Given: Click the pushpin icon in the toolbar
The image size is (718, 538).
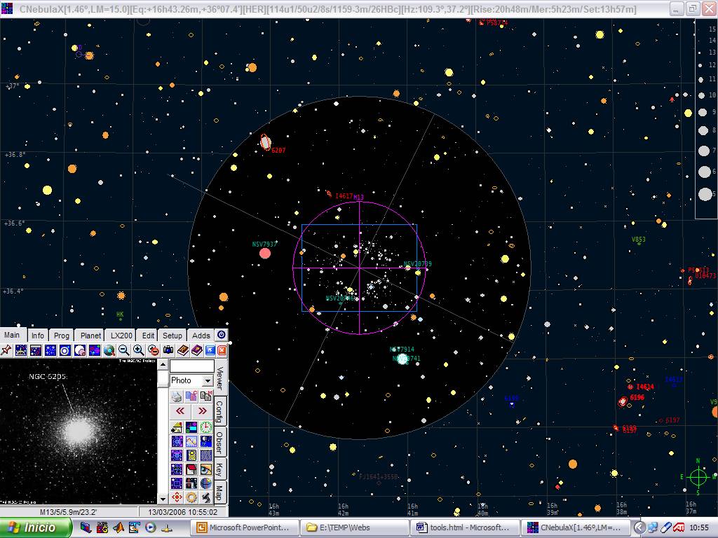Looking at the screenshot, I should (x=6, y=350).
